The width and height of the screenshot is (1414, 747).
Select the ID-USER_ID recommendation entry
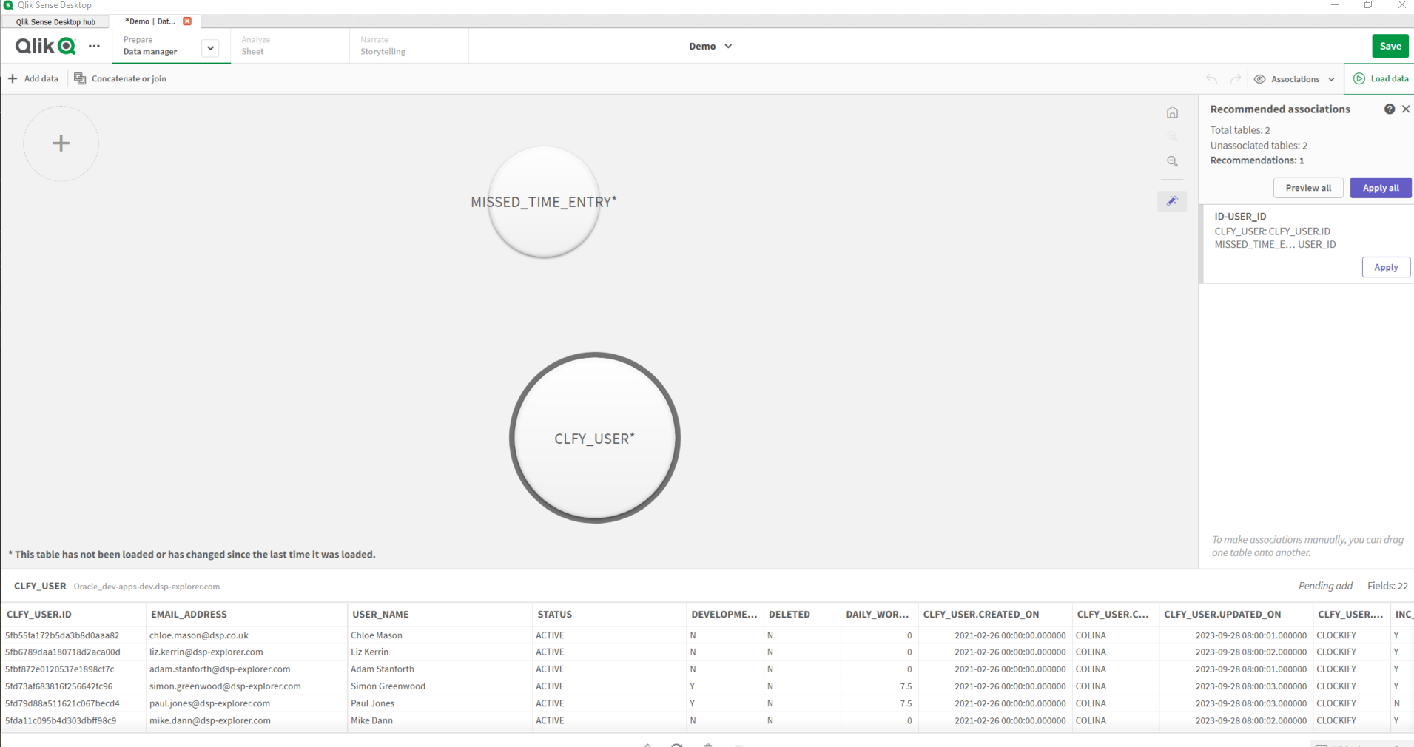click(x=1306, y=243)
